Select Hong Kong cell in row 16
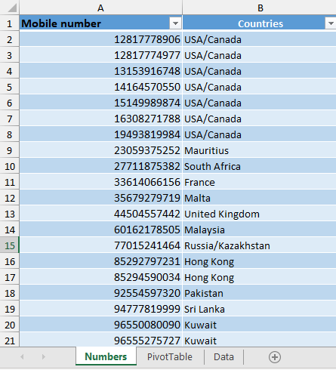Screen dimensions: 336x370 tap(259, 261)
